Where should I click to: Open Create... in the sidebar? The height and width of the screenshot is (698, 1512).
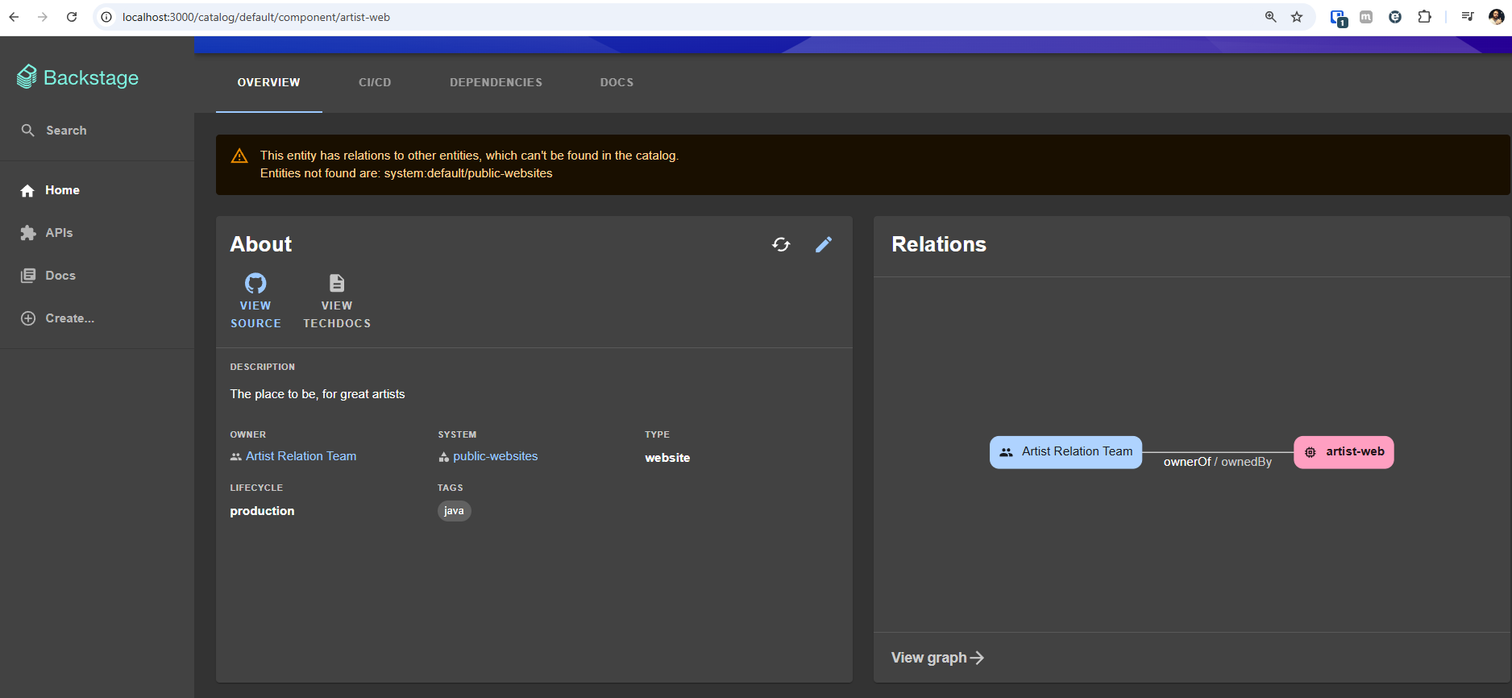69,318
